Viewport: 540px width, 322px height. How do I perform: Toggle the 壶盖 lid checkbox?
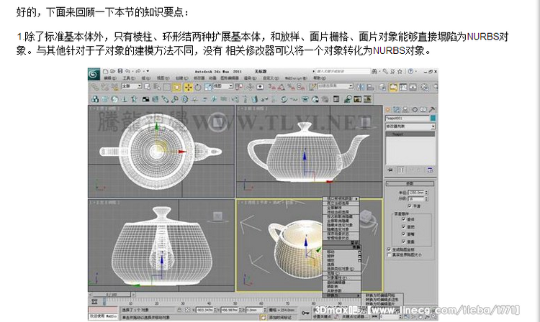point(404,241)
